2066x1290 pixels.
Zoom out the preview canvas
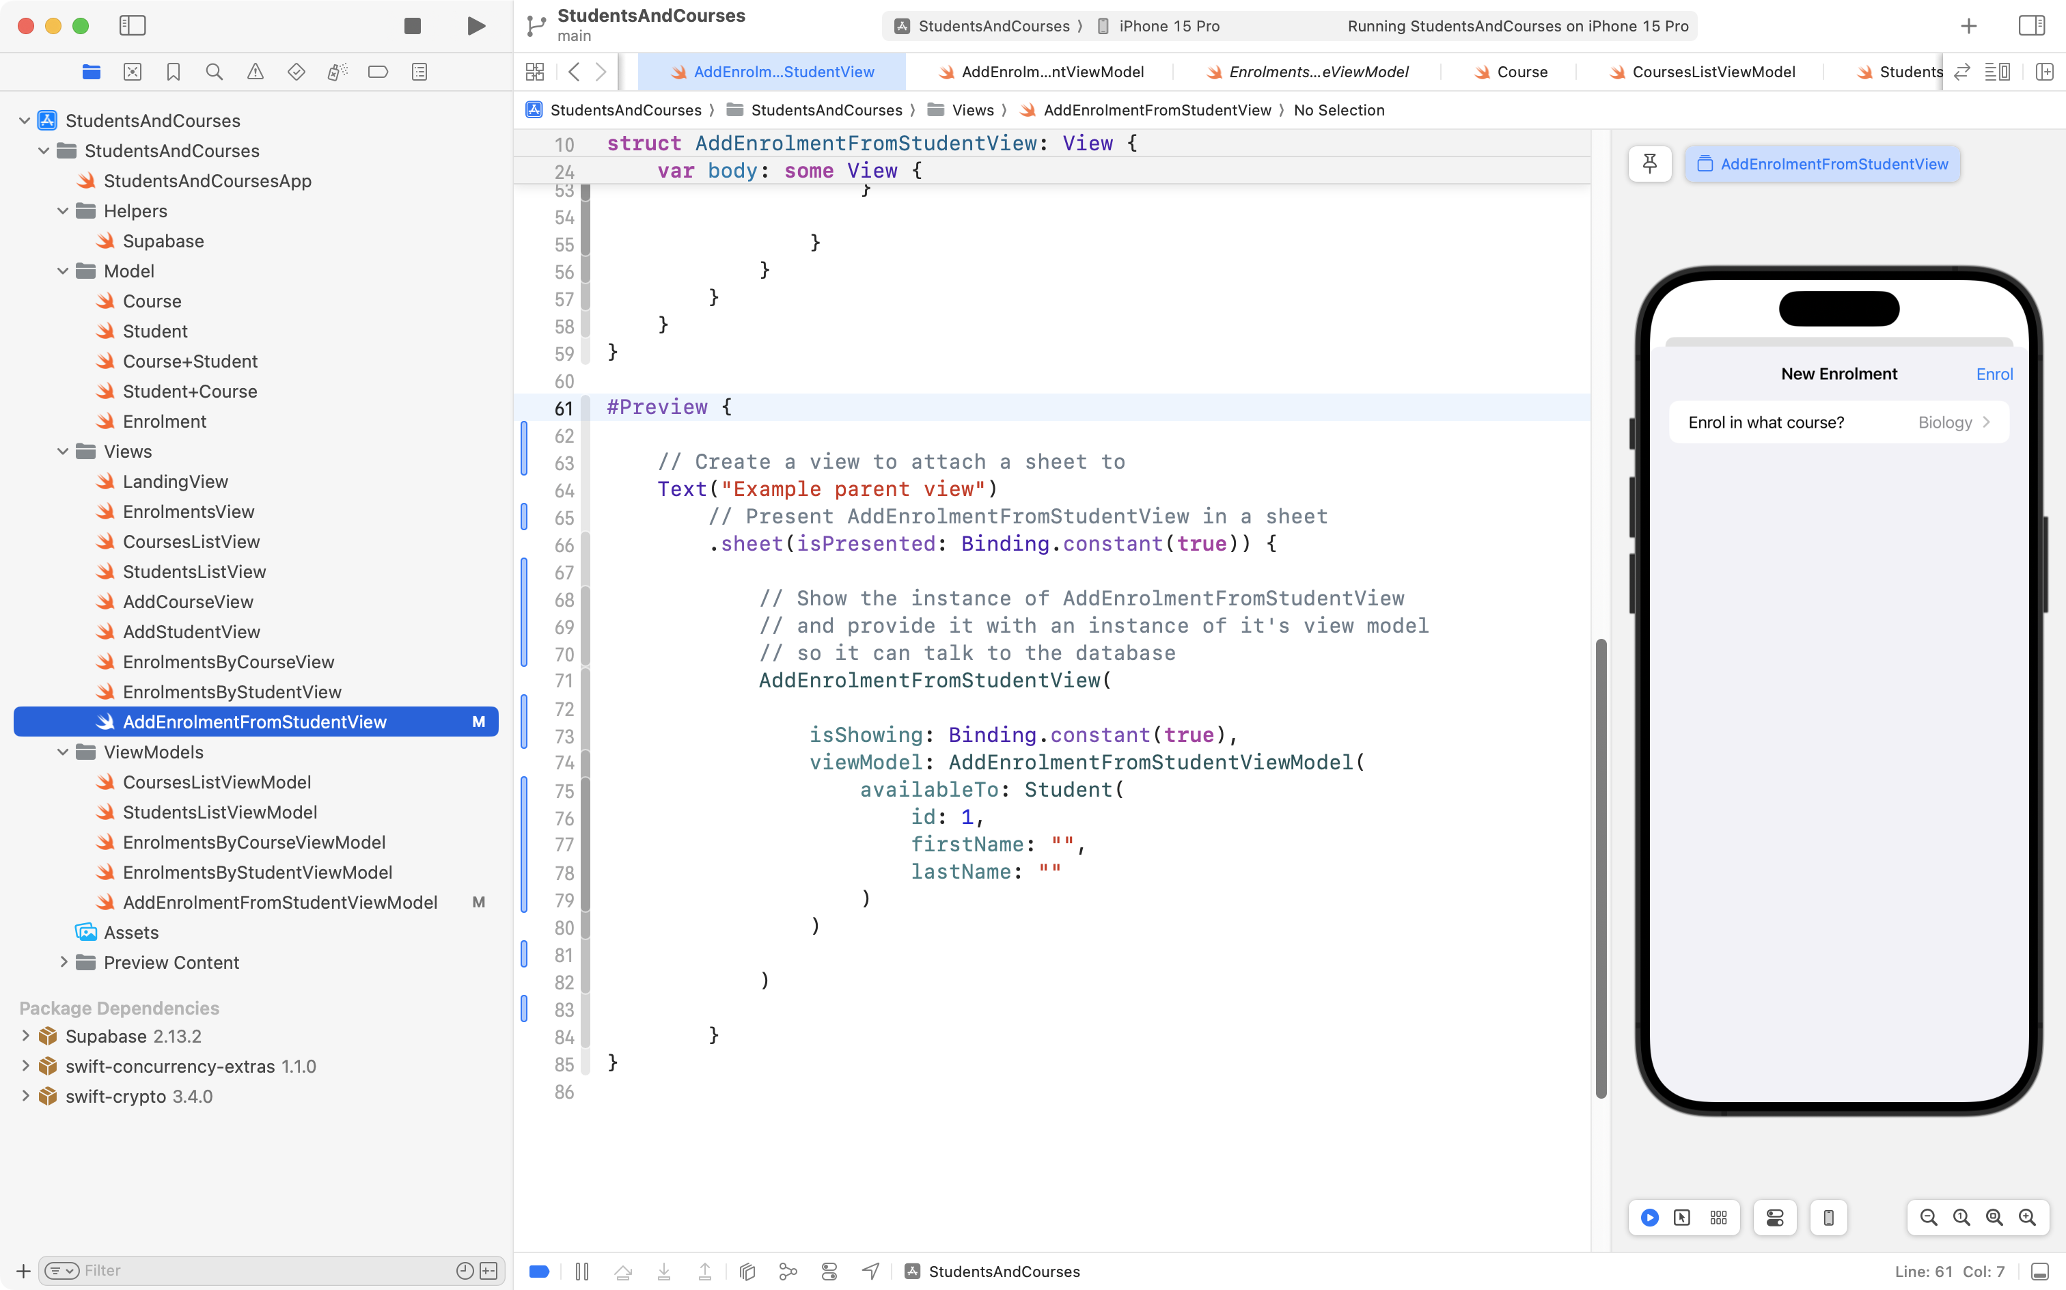(x=1928, y=1218)
